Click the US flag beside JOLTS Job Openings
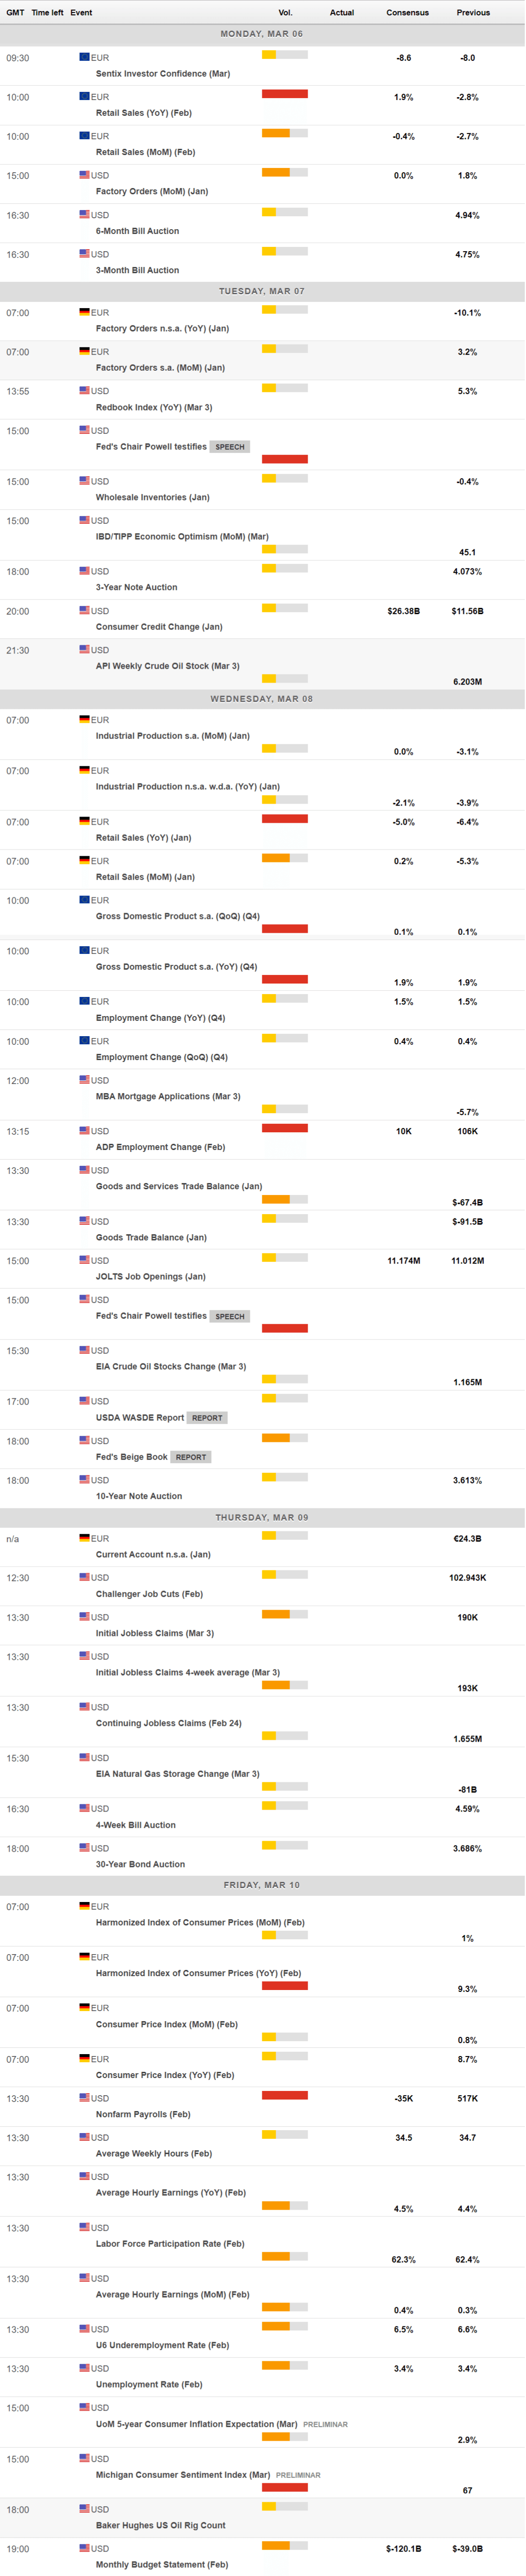Viewport: 526px width, 2576px height. [85, 1260]
